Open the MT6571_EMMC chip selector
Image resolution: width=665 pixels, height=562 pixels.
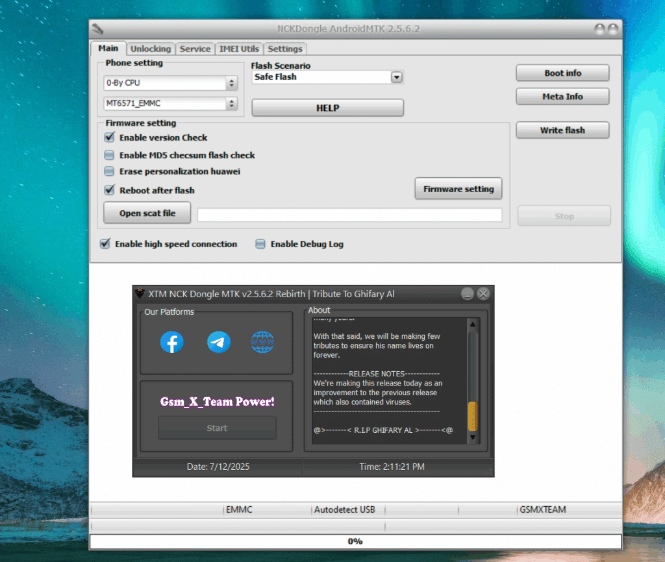tap(231, 104)
